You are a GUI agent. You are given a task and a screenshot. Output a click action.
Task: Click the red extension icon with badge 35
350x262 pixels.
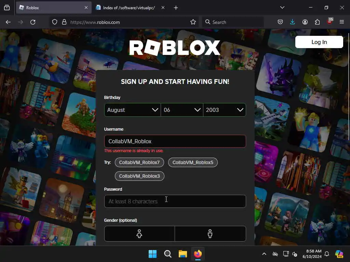coord(330,21)
